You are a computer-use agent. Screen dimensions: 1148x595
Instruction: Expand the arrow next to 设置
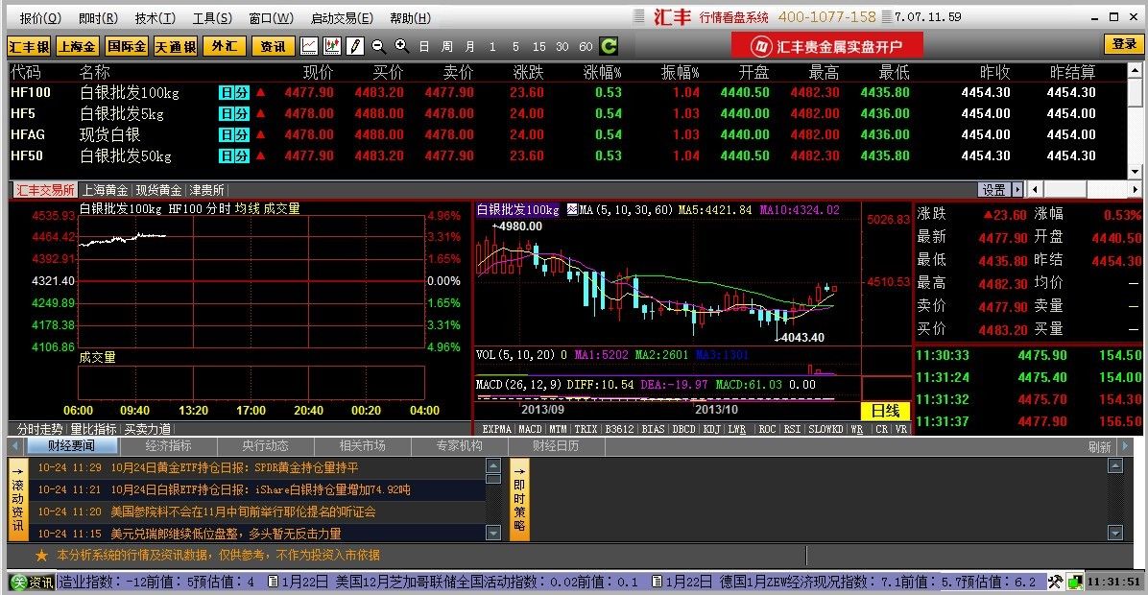click(1017, 190)
